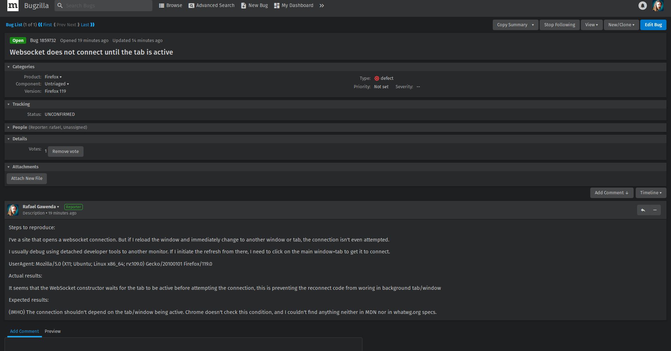Click the Open status badge
This screenshot has height=351, width=671.
pos(18,41)
